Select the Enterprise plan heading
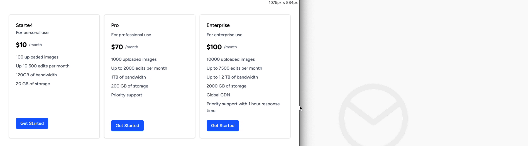The image size is (528, 146). point(218,25)
